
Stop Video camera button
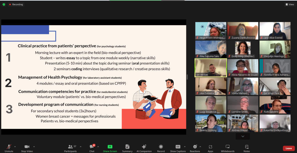pos(27,147)
